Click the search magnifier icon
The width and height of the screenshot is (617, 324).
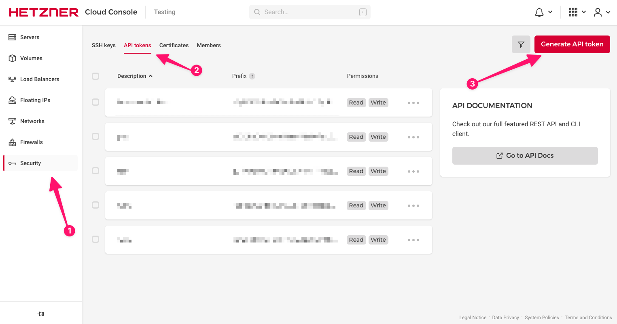pos(257,12)
